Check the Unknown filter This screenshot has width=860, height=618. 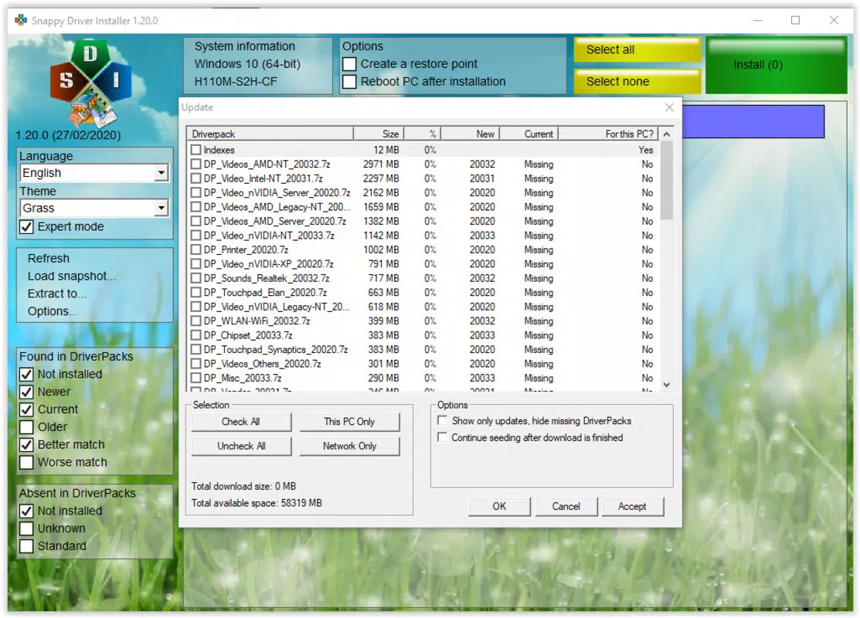26,528
